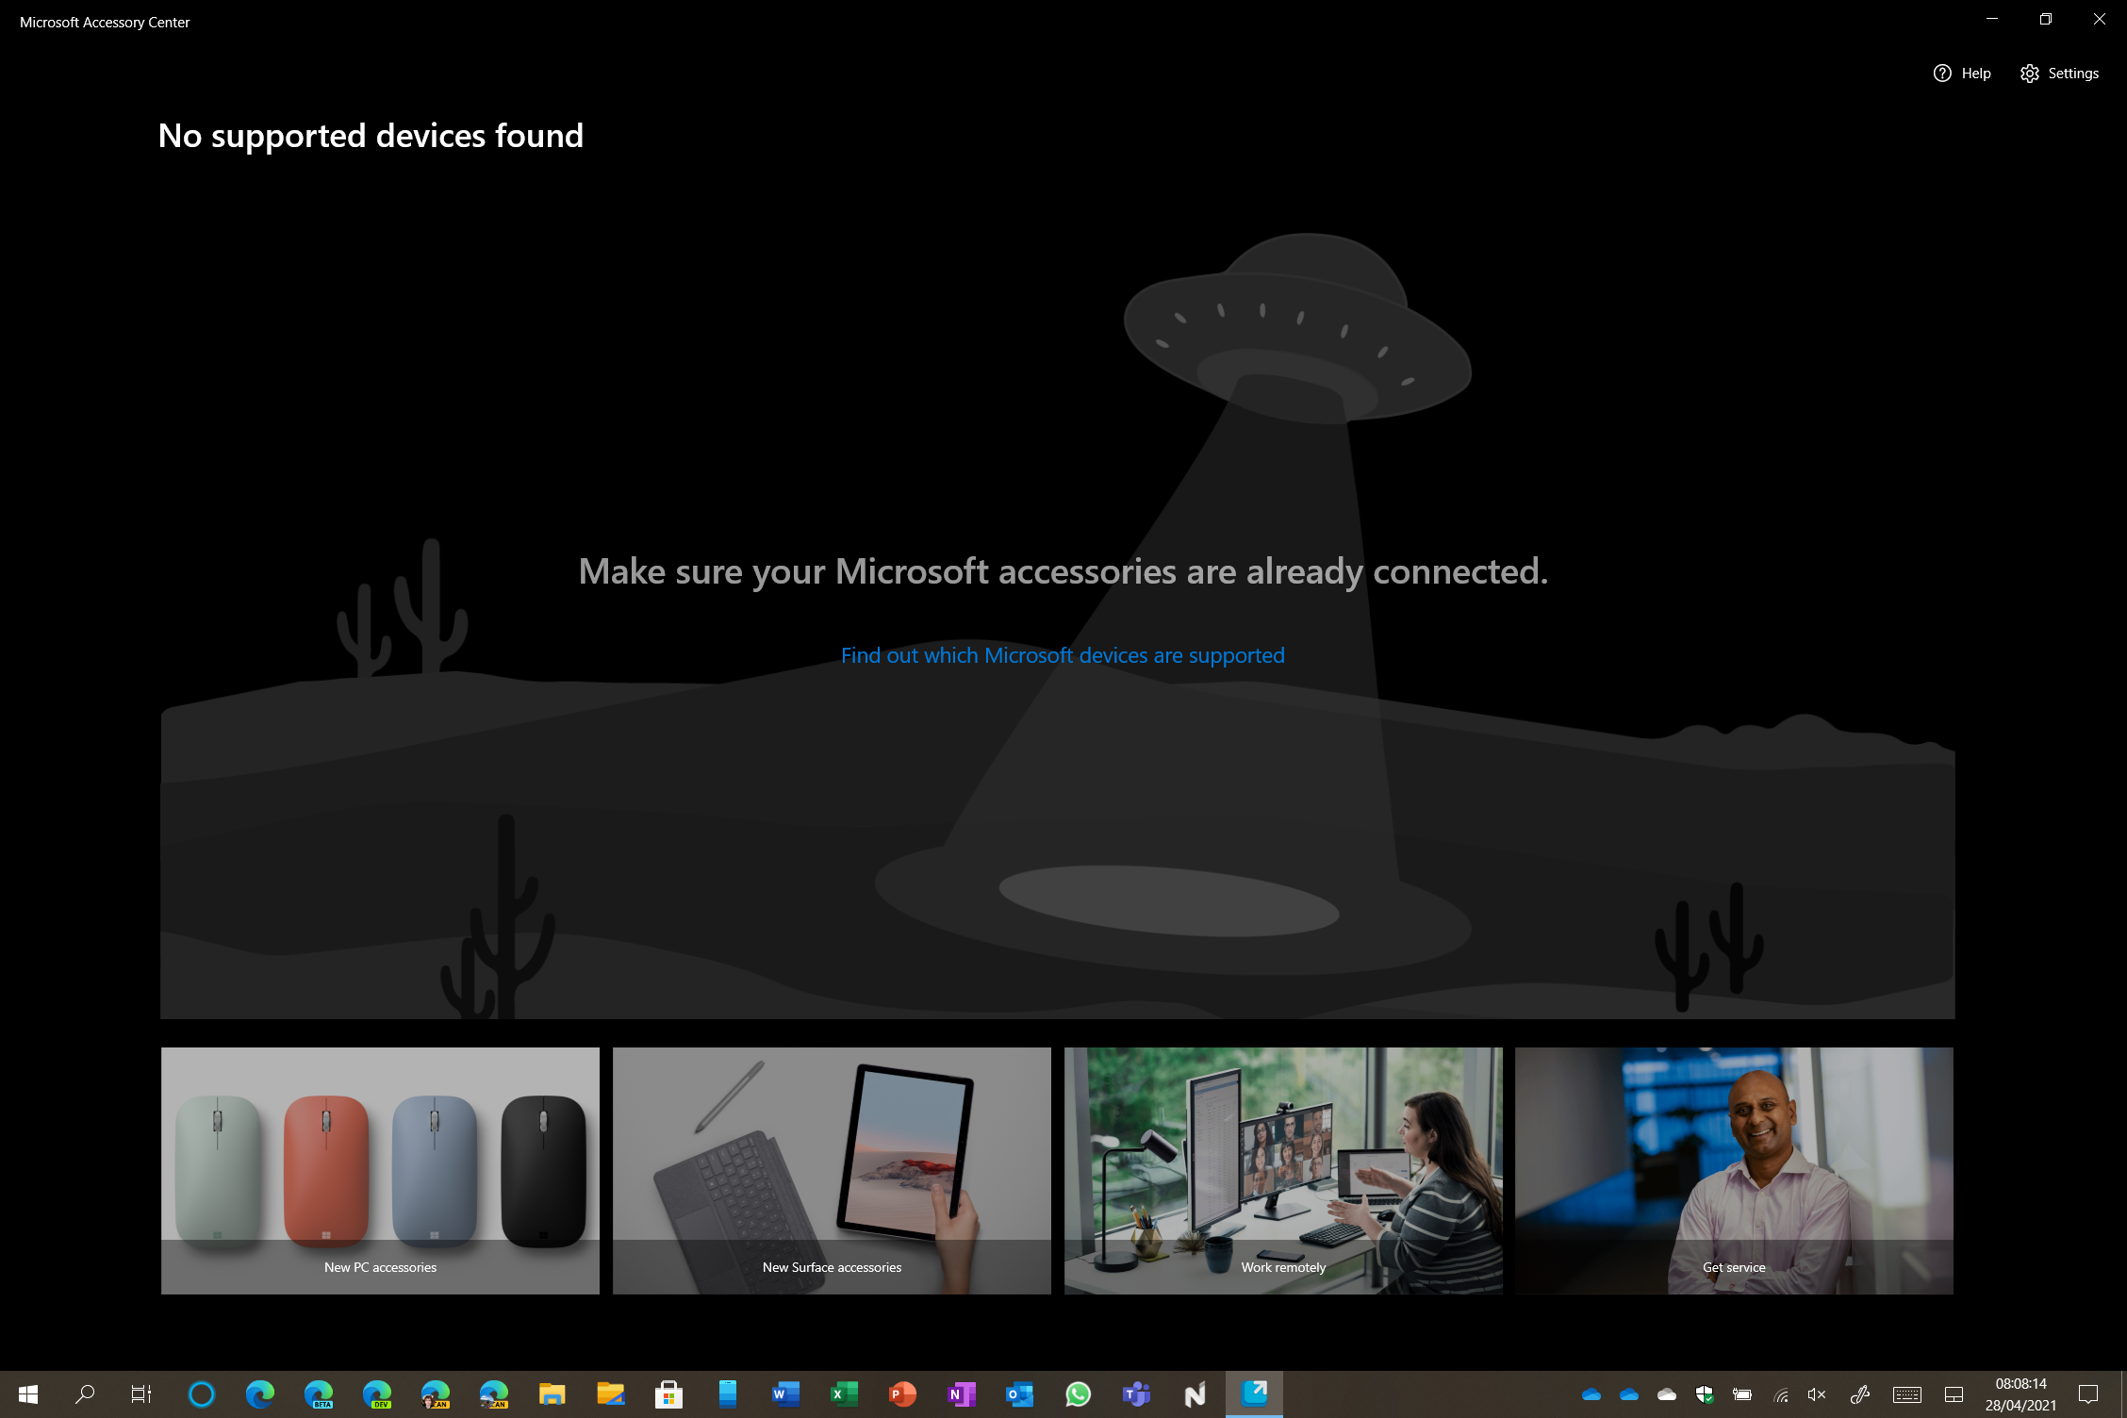Viewport: 2127px width, 1418px height.
Task: Open Microsoft Edge Beta
Action: (319, 1393)
